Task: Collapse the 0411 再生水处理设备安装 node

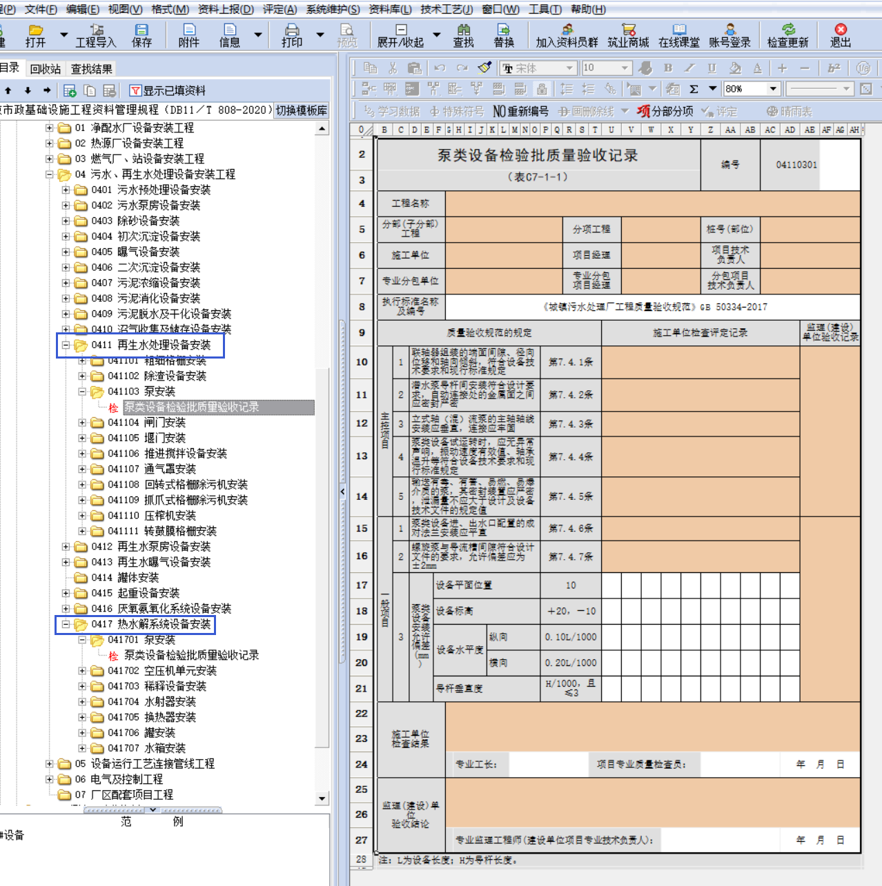Action: (66, 345)
